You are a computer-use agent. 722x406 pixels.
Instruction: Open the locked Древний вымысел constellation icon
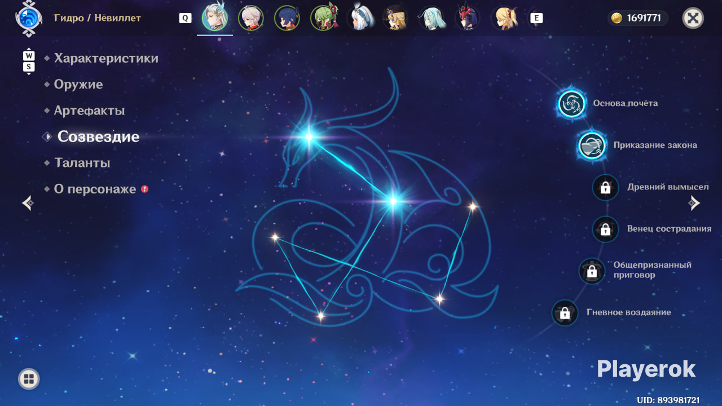[x=605, y=187]
